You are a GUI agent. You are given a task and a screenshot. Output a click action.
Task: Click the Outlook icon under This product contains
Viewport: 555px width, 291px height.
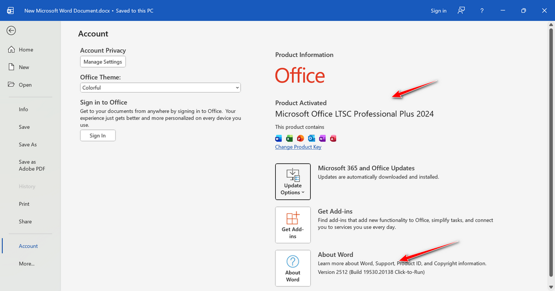pyautogui.click(x=311, y=138)
